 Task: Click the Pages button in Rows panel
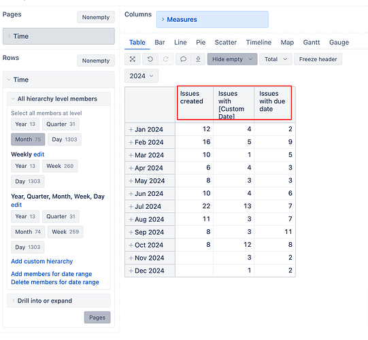tap(97, 318)
